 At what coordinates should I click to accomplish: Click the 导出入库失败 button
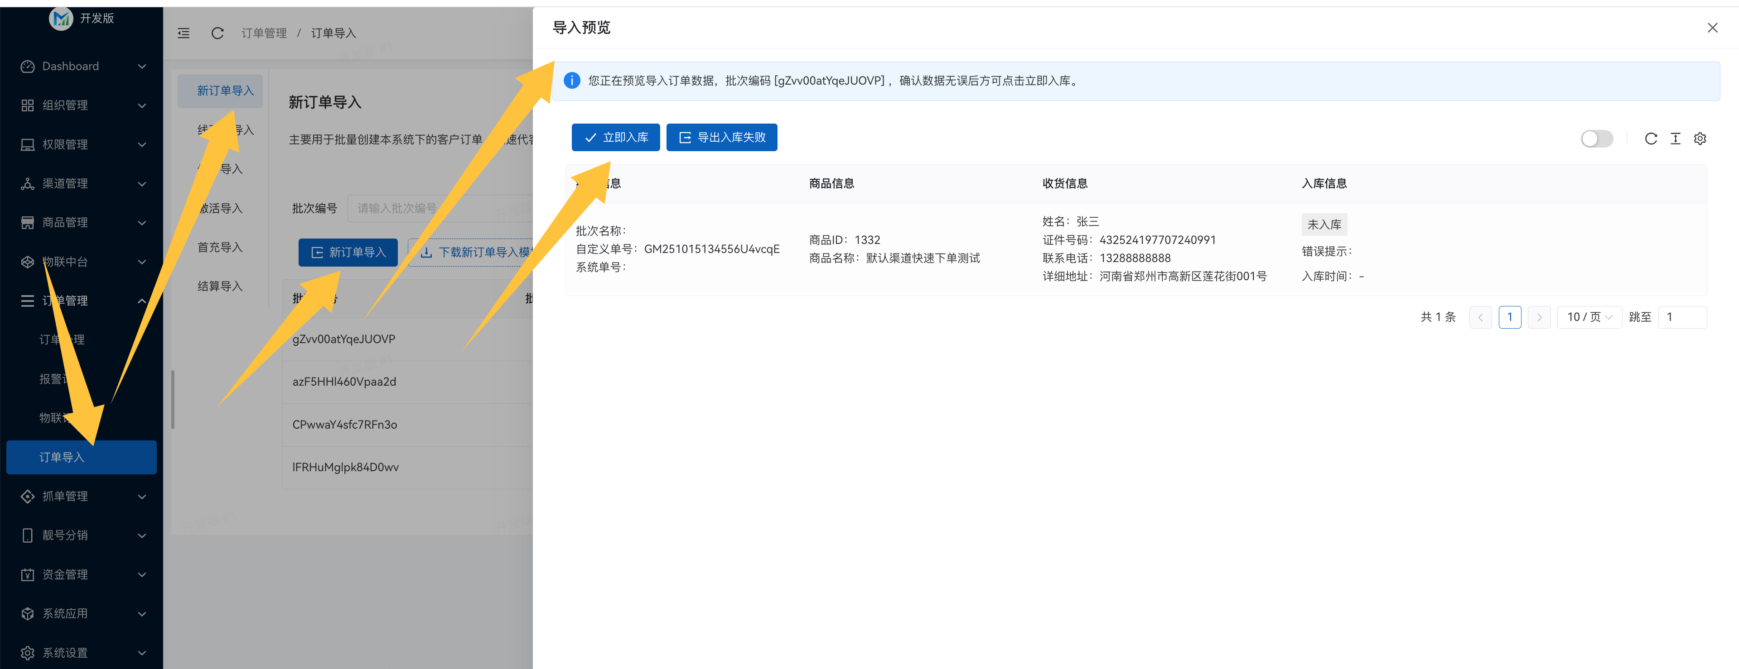click(x=721, y=138)
